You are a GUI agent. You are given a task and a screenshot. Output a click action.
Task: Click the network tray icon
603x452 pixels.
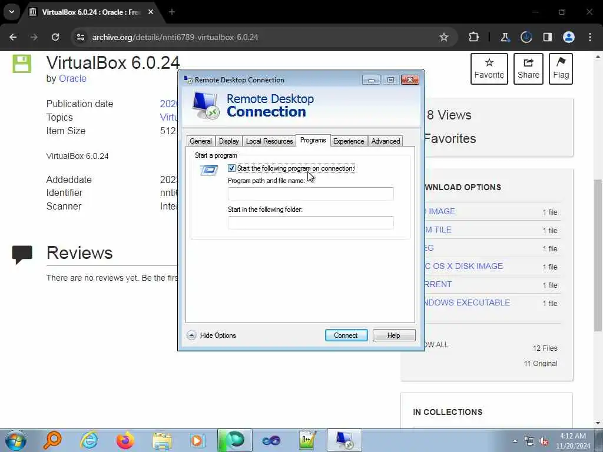529,441
